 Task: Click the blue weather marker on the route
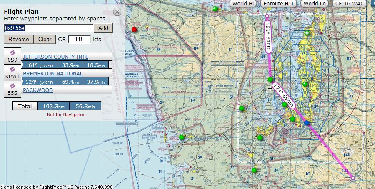pyautogui.click(x=307, y=123)
